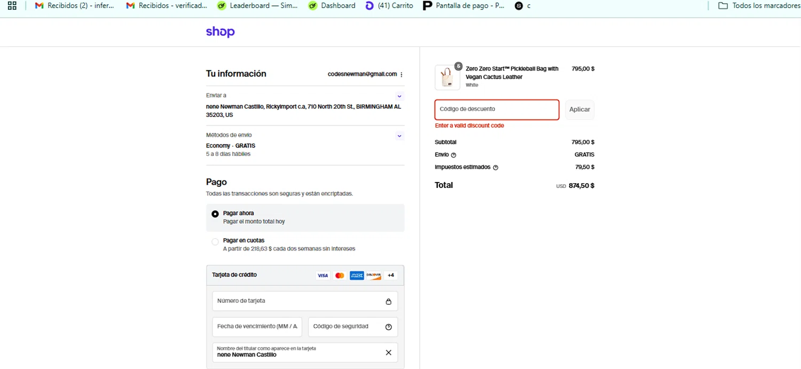The image size is (801, 369).
Task: Show the +4 additional card types
Action: click(391, 276)
